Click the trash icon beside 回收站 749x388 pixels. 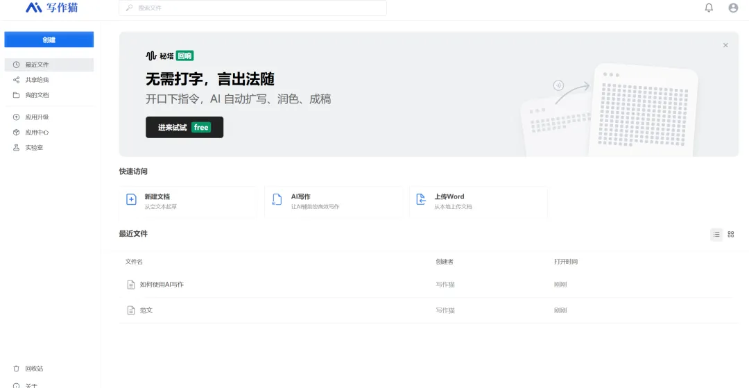(x=16, y=369)
